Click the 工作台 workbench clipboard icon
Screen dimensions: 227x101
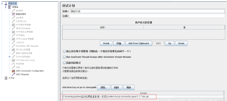click(6, 78)
